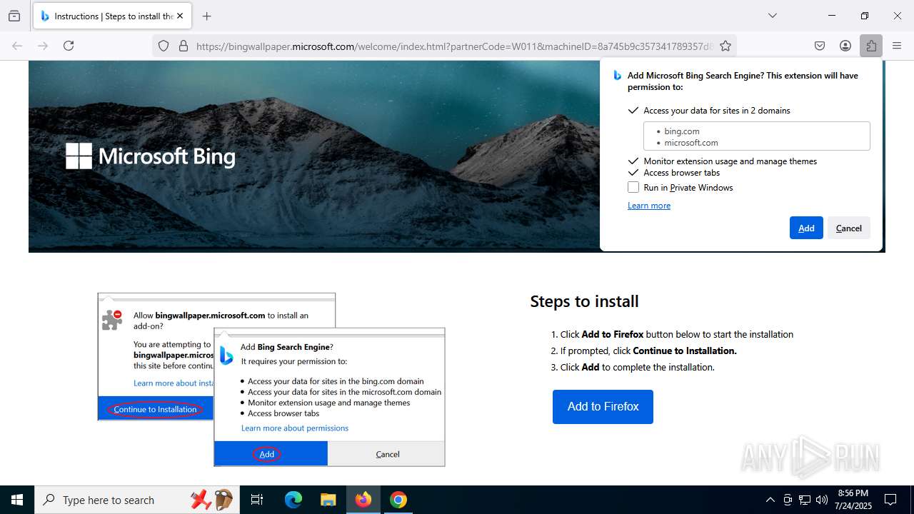Go forward one page
Image resolution: width=914 pixels, height=514 pixels.
43,46
